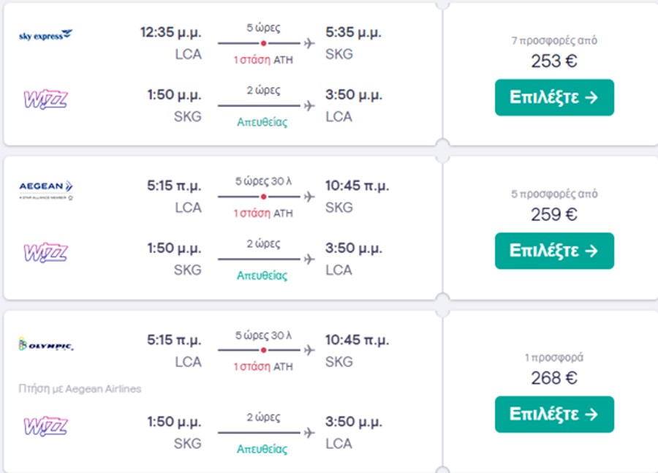Select the 268 € offer with Επιλέξτε
The height and width of the screenshot is (473, 658).
[554, 415]
